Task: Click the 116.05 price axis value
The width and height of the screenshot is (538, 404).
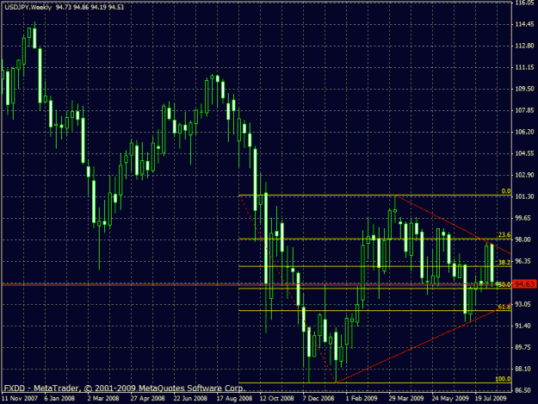Action: click(524, 3)
